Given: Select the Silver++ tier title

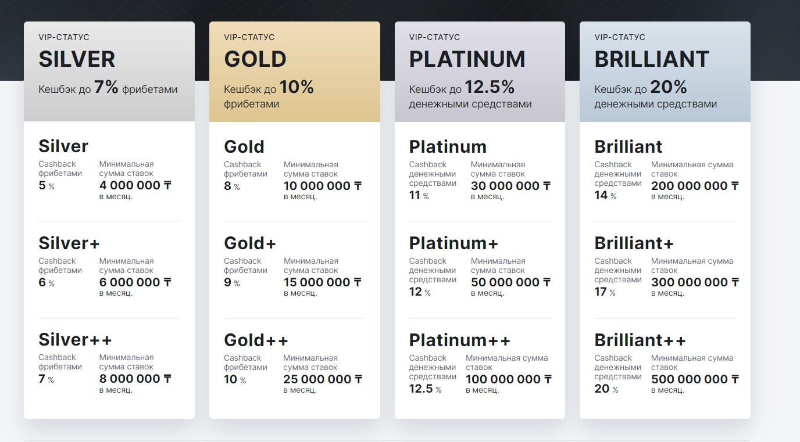Looking at the screenshot, I should (x=75, y=340).
